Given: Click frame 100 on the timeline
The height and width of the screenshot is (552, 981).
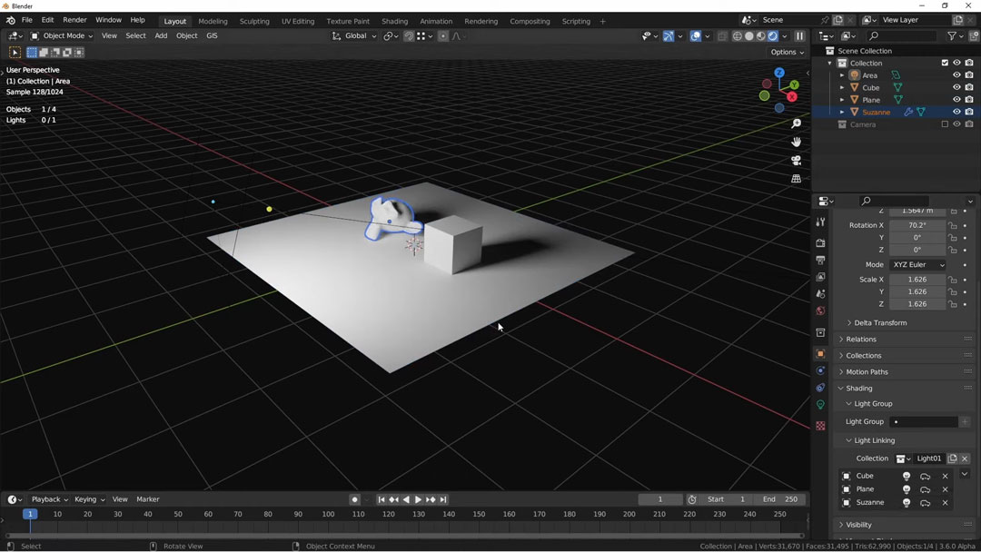Looking at the screenshot, I should point(328,514).
